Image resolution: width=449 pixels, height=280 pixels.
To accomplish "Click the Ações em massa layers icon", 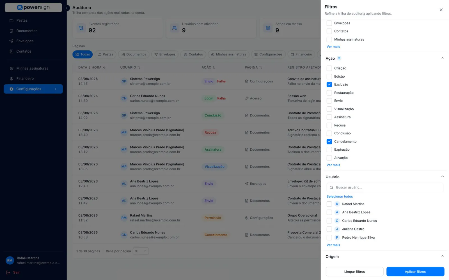I will click(268, 28).
